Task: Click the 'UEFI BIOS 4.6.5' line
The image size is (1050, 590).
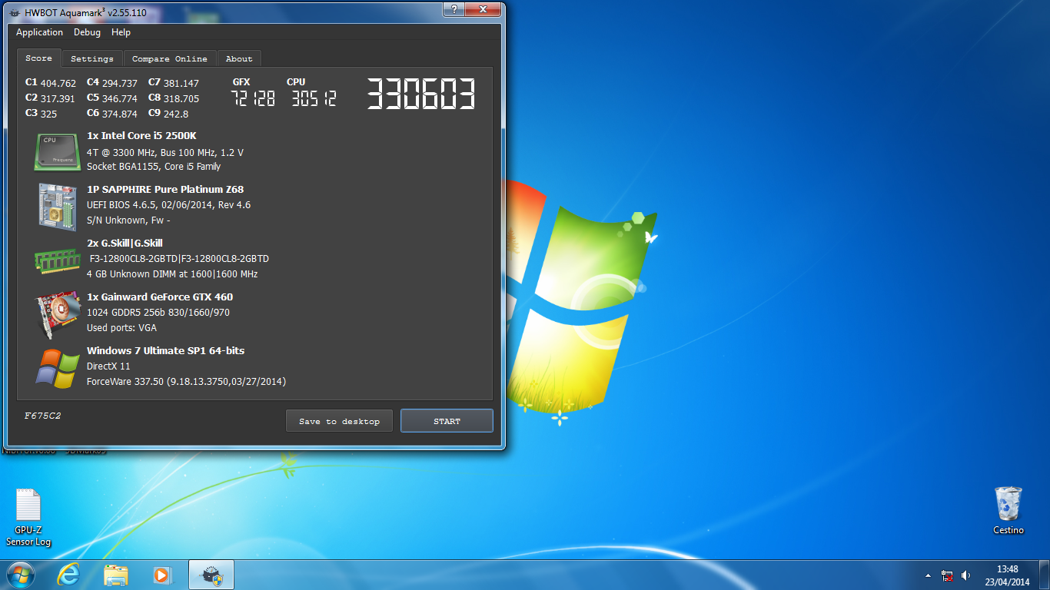Action: [x=168, y=205]
